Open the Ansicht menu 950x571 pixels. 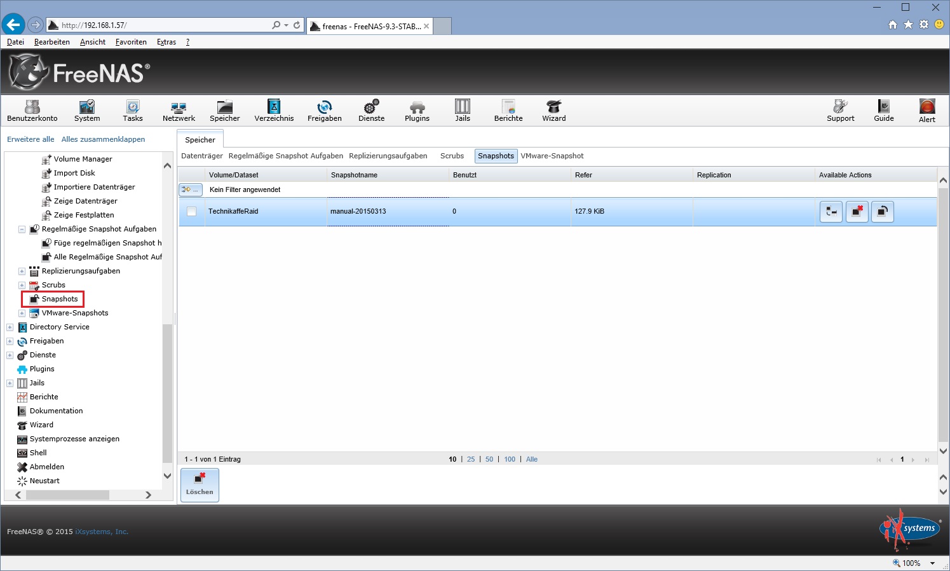point(93,42)
